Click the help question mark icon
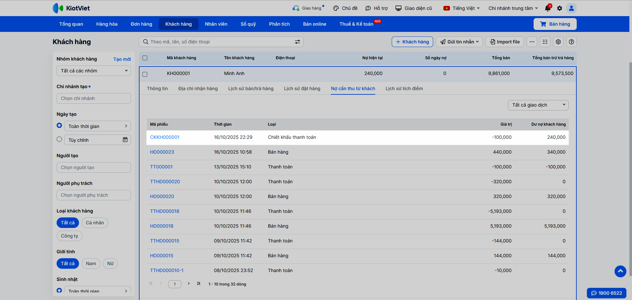Viewport: 632px width, 300px height. [571, 42]
